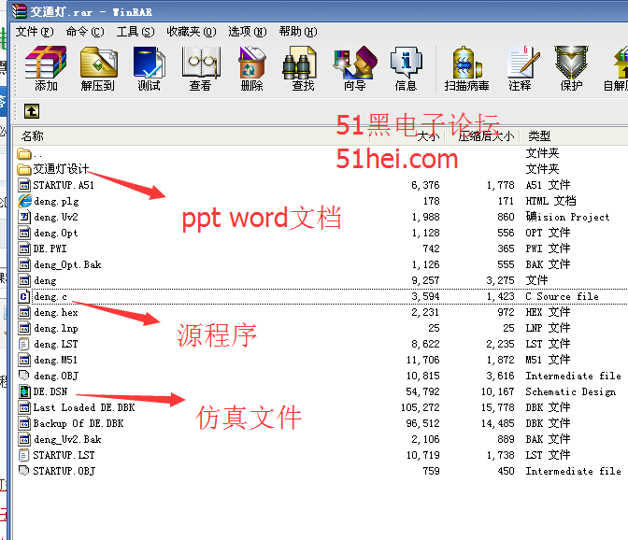This screenshot has width=628, height=540.
Task: Click the size value 54,792
Action: [x=422, y=391]
